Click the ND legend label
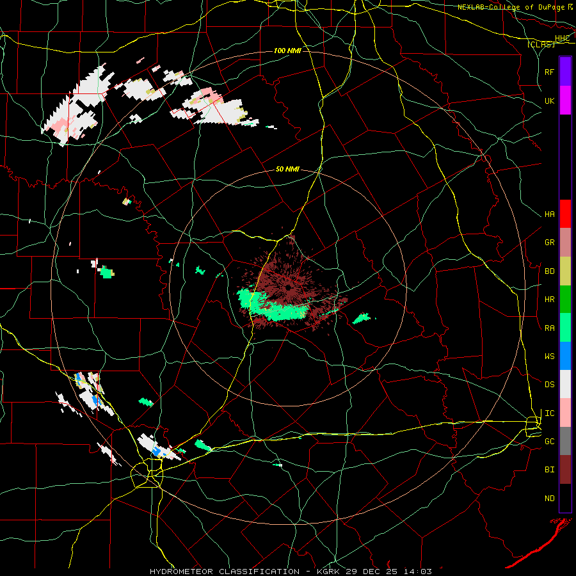576x576 pixels. point(549,499)
